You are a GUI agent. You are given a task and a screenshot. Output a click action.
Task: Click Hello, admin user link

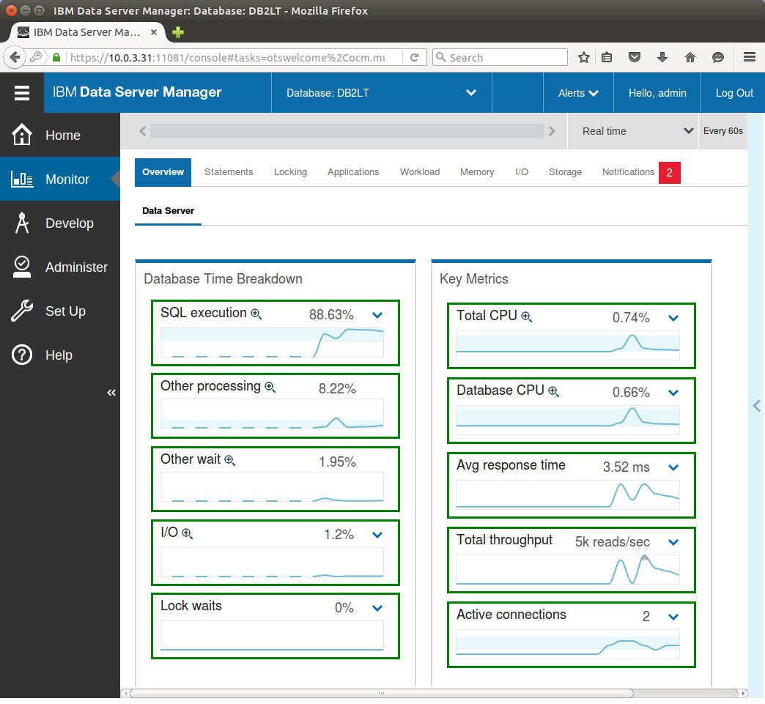click(x=657, y=93)
